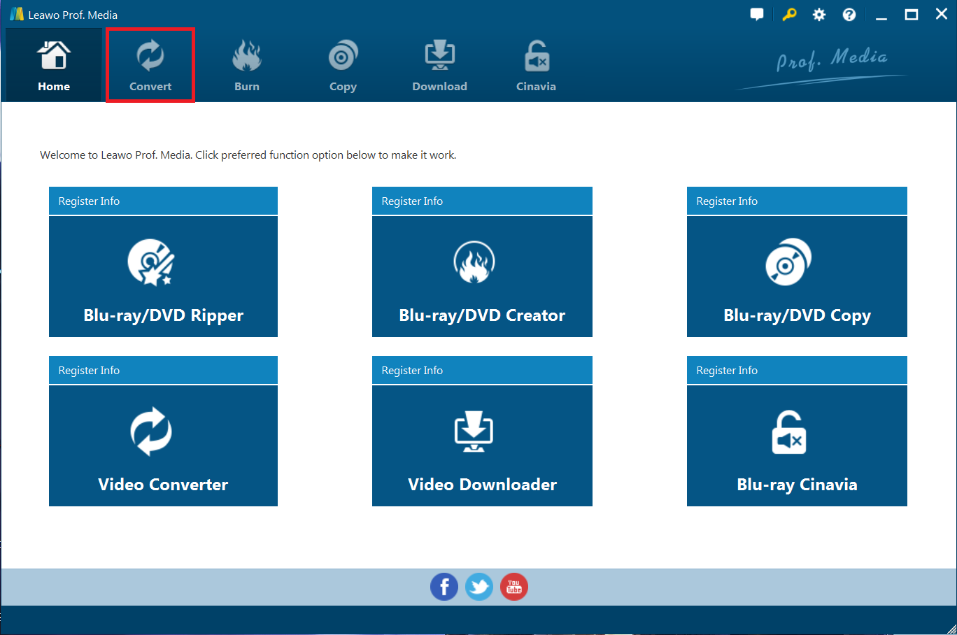957x635 pixels.
Task: Open the settings gear icon
Action: pos(818,14)
